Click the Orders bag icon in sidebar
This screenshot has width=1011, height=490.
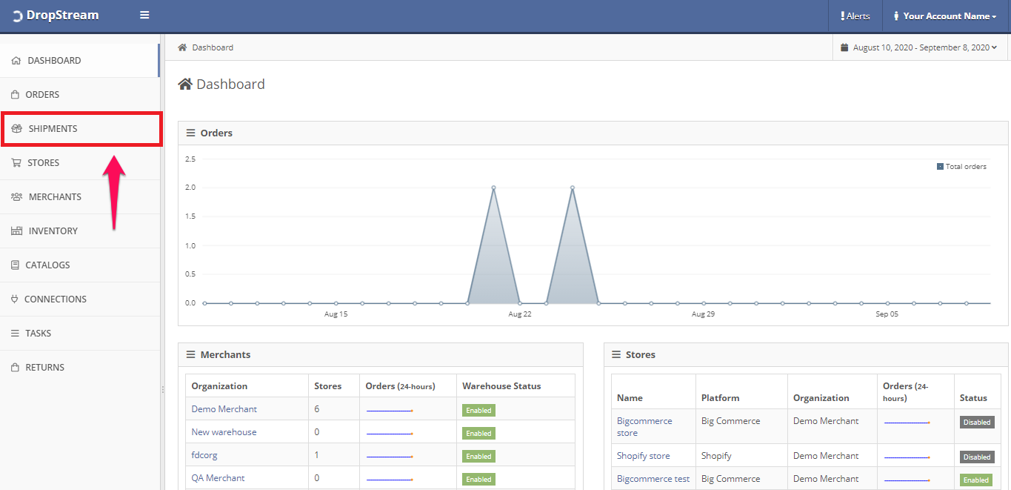[16, 95]
